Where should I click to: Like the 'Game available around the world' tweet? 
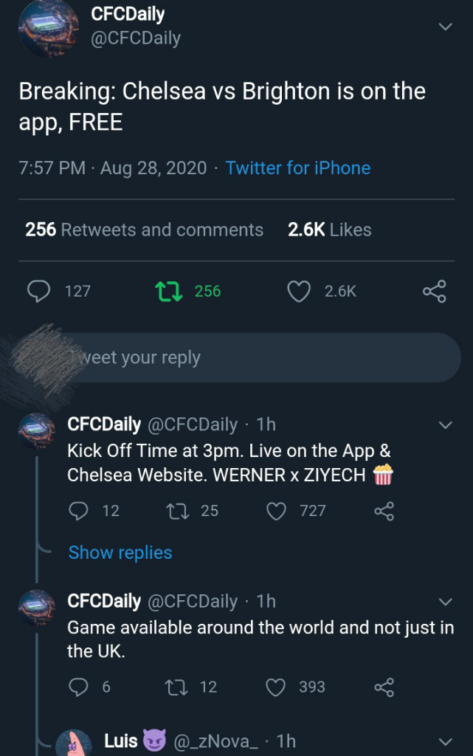275,687
